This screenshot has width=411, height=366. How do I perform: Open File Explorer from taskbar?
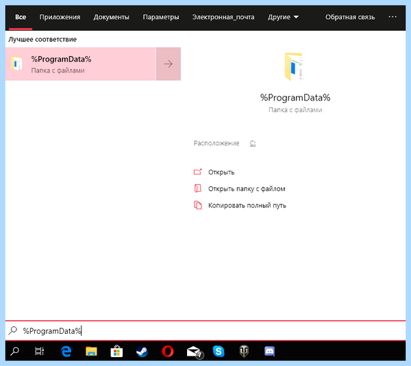coord(91,352)
